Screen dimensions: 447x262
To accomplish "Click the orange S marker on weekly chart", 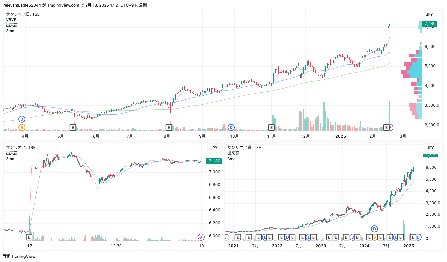I will coord(374,237).
